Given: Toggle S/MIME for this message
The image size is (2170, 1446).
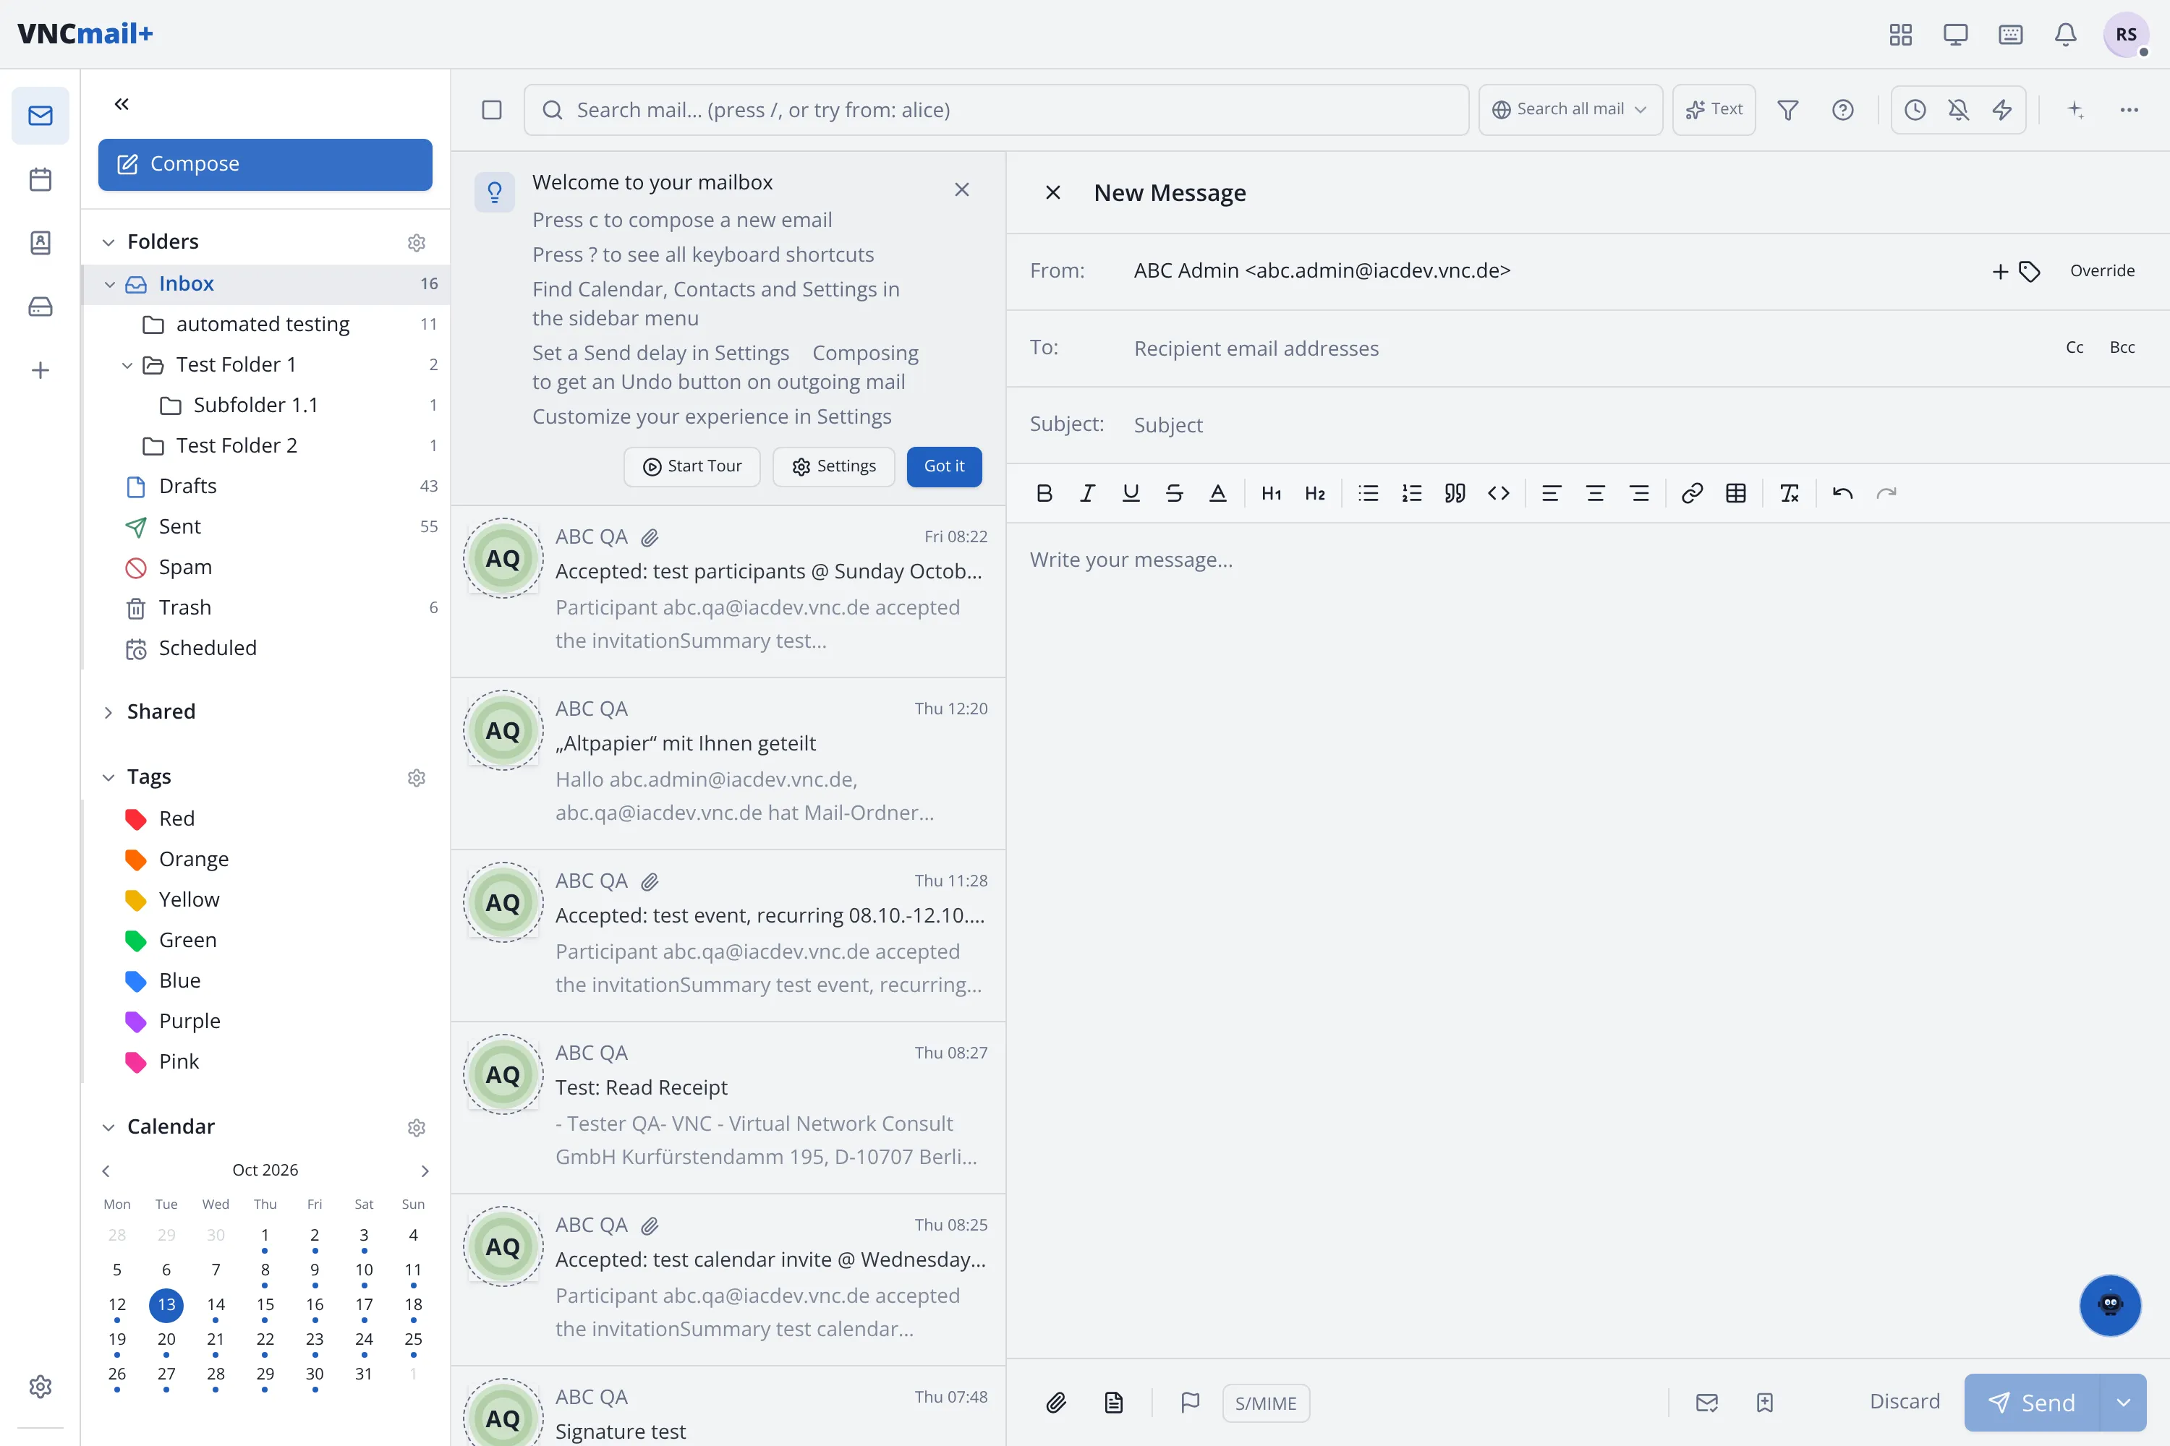Looking at the screenshot, I should tap(1266, 1403).
